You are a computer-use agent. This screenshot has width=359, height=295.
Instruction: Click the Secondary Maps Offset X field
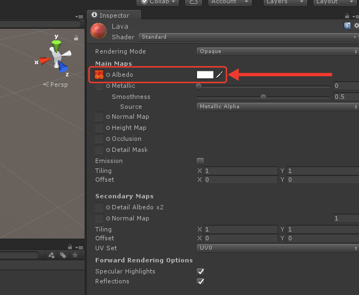[x=241, y=238]
